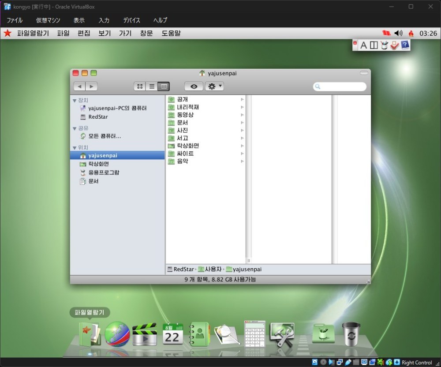
Task: Open the speaker volume control
Action: (398, 33)
